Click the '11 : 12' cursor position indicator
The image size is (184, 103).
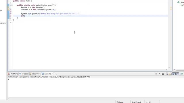[148, 102]
